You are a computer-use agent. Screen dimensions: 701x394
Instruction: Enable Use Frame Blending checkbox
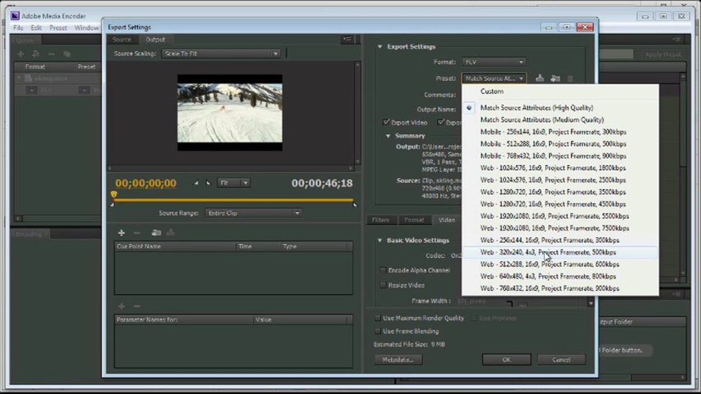click(x=378, y=331)
